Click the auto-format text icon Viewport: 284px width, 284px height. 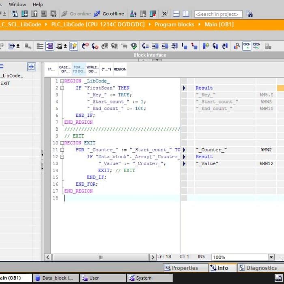(174, 46)
